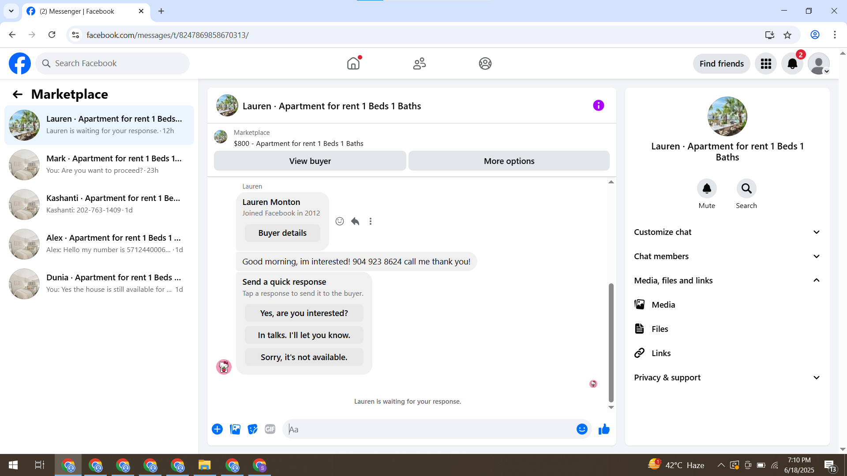Send quick reply 'In talks. I'll let you know.'
This screenshot has height=476, width=847.
[304, 335]
